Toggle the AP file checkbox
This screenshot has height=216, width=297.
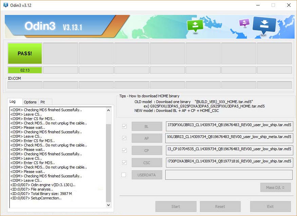pos(124,138)
